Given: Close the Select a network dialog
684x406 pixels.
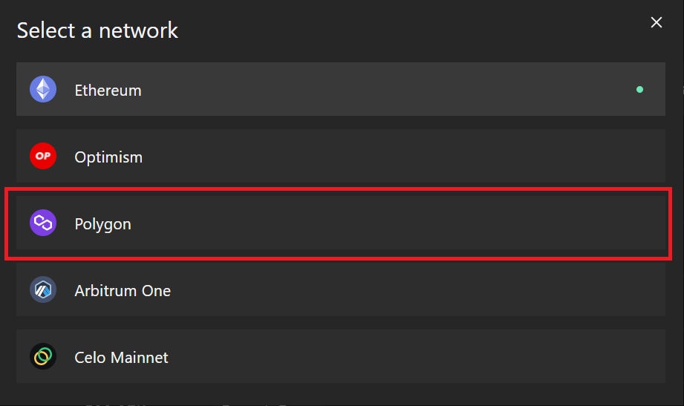Looking at the screenshot, I should coord(656,23).
